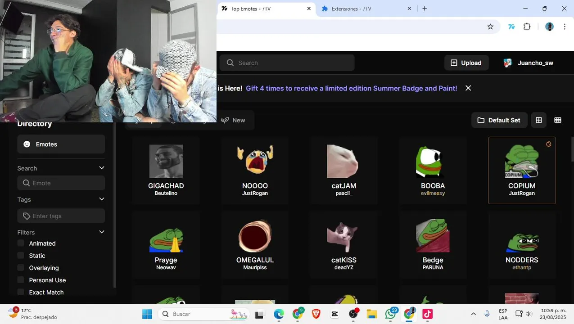Open the NOOOO emote by JustRogan
Image resolution: width=574 pixels, height=324 pixels.
click(x=255, y=171)
